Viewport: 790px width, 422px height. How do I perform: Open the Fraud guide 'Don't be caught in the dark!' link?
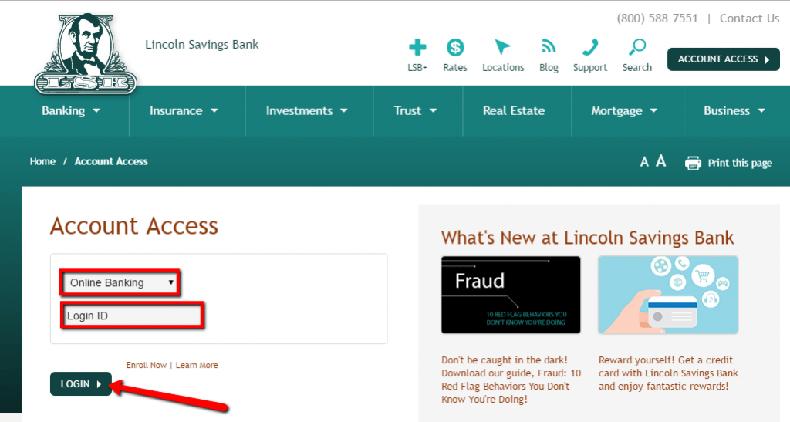click(511, 380)
